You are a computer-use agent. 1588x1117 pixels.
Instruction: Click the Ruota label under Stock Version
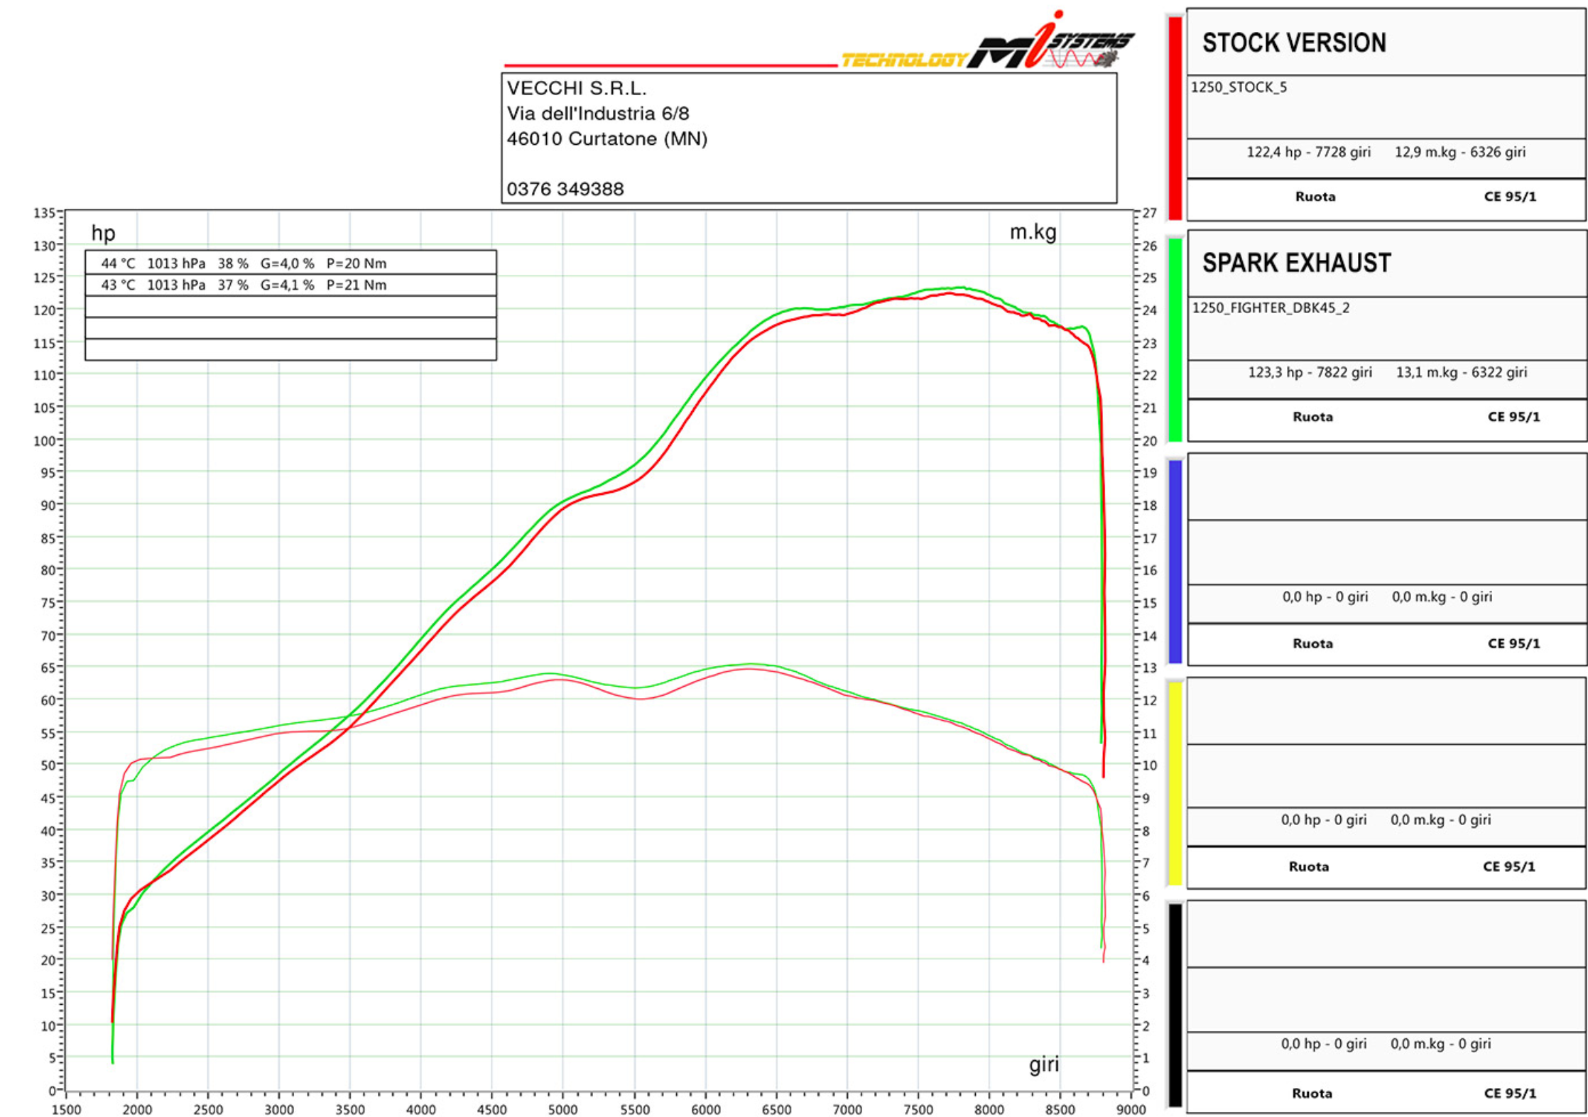tap(1315, 197)
